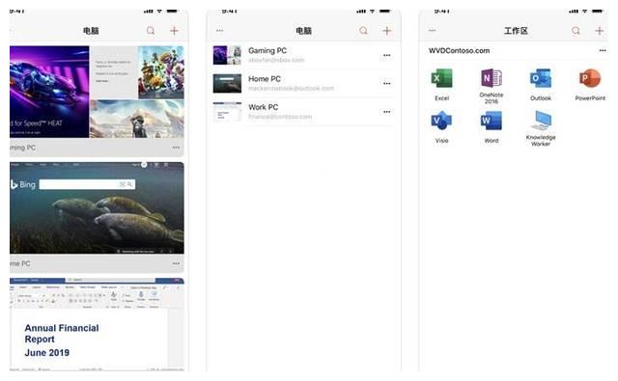Open the Bing manatee desktop preview
The image size is (618, 381).
tap(97, 207)
